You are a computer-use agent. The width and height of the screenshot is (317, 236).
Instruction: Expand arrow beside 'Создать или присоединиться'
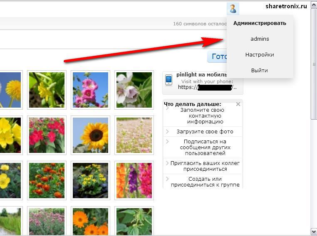[167, 179]
